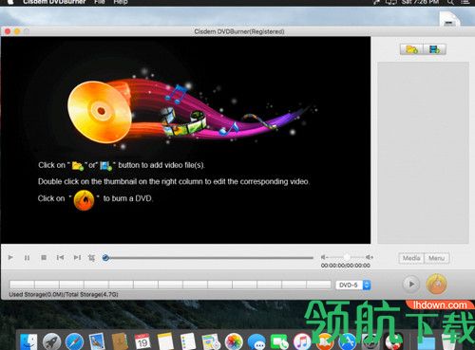Click the used storage capacity bar
475x350 pixels.
(x=170, y=285)
